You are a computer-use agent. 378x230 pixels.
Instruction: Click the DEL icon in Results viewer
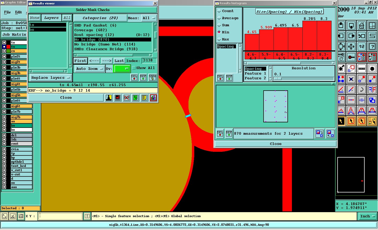coord(134,77)
